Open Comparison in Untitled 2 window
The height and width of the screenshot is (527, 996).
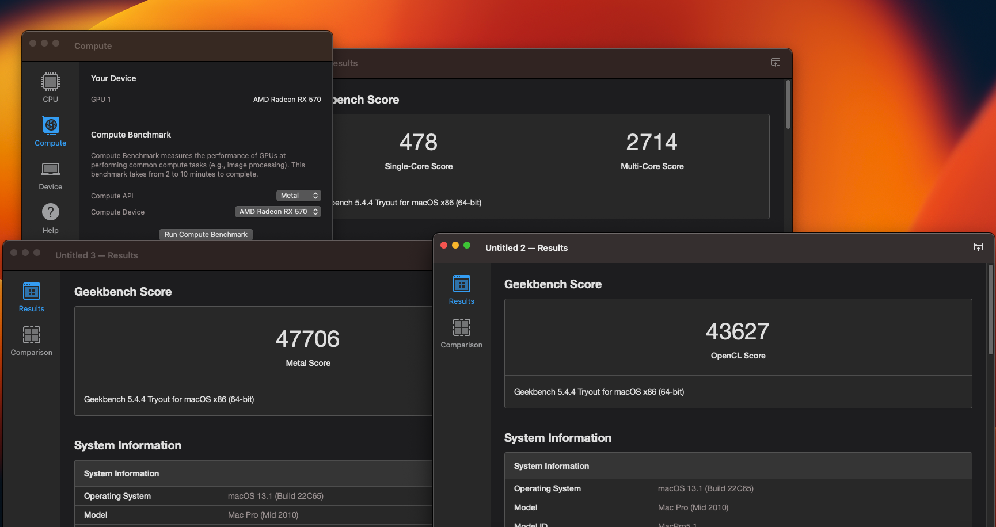[462, 333]
